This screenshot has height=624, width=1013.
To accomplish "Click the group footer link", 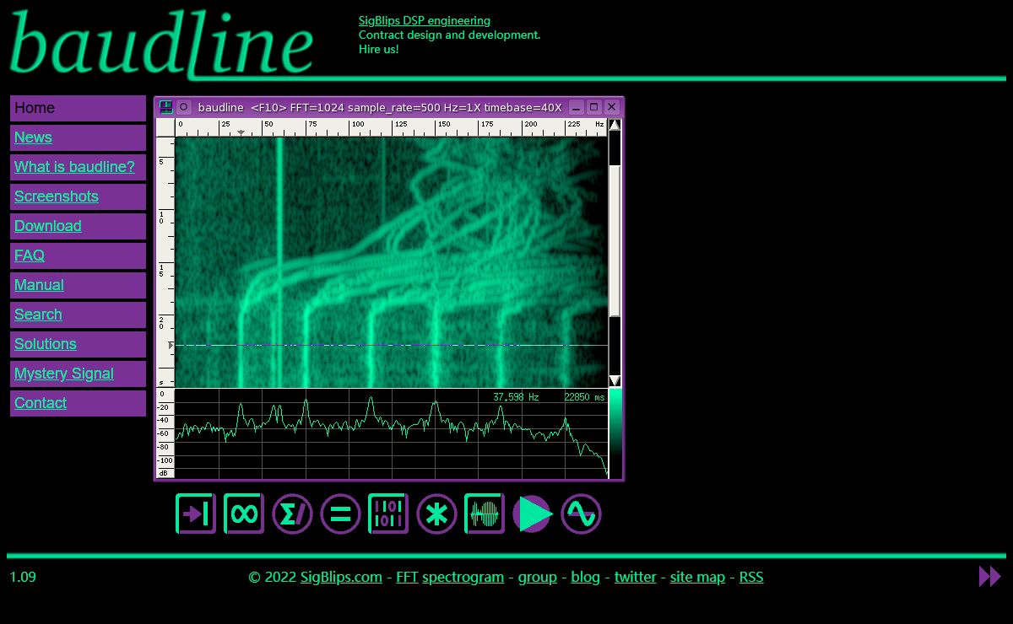I will 537,577.
